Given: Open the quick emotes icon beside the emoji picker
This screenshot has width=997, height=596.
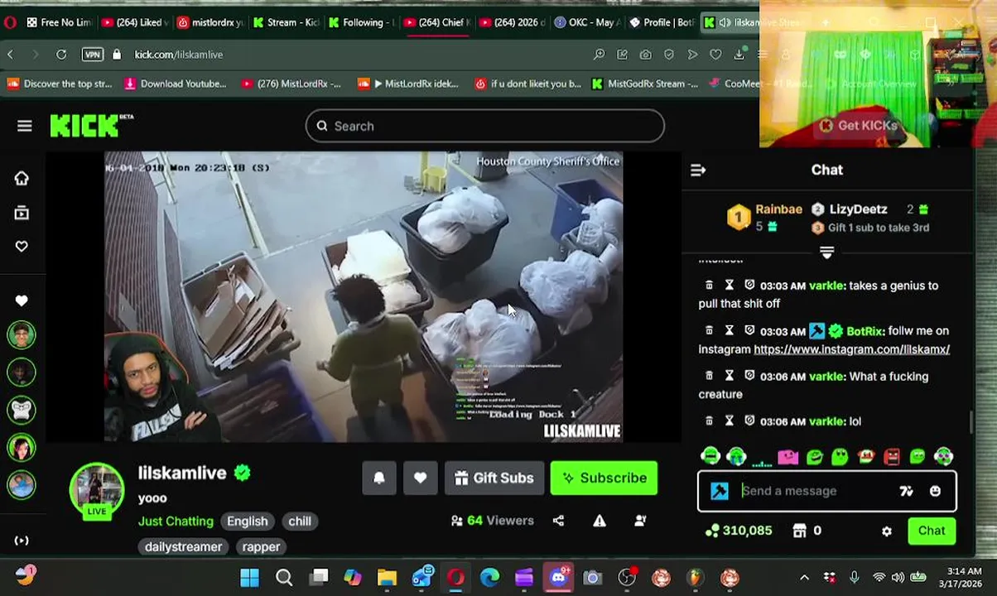Looking at the screenshot, I should [907, 491].
